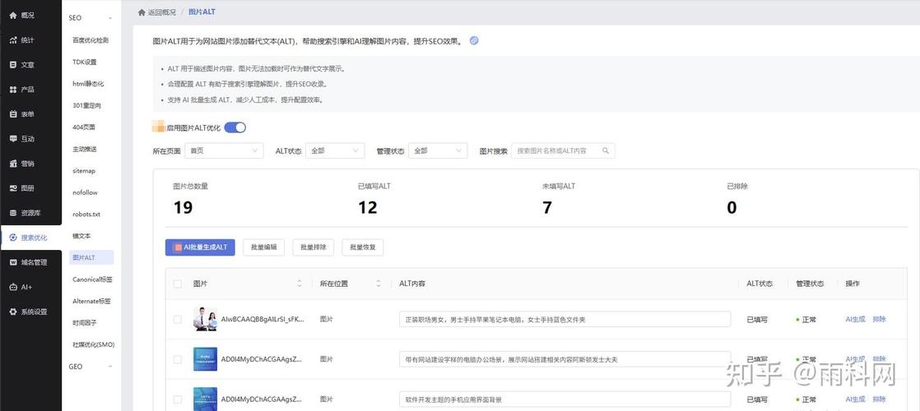This screenshot has height=411, width=920.
Task: Expand the GEO menu group
Action: (x=110, y=367)
